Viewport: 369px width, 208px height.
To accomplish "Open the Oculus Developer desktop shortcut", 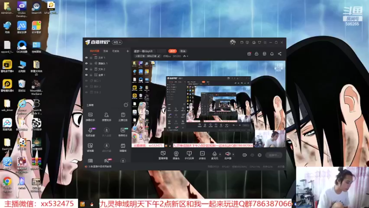I will pyautogui.click(x=22, y=9).
